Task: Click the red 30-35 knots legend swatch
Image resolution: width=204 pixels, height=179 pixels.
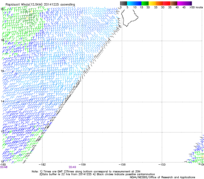Action: (x=167, y=3)
